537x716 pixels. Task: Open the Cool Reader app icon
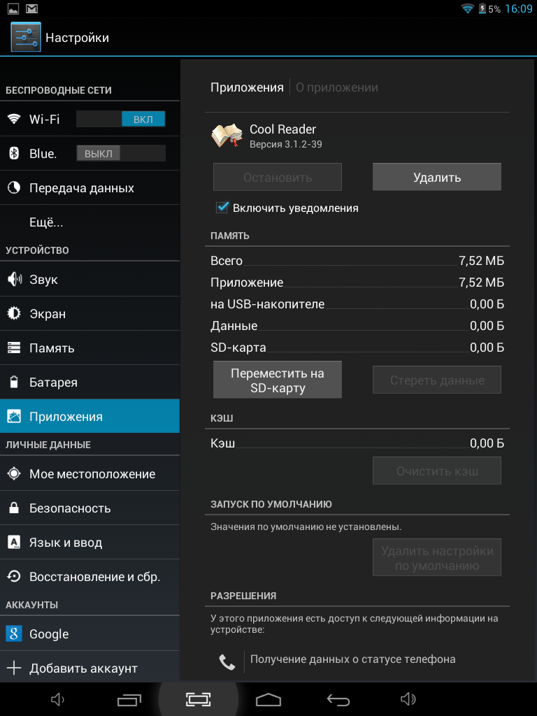(227, 136)
